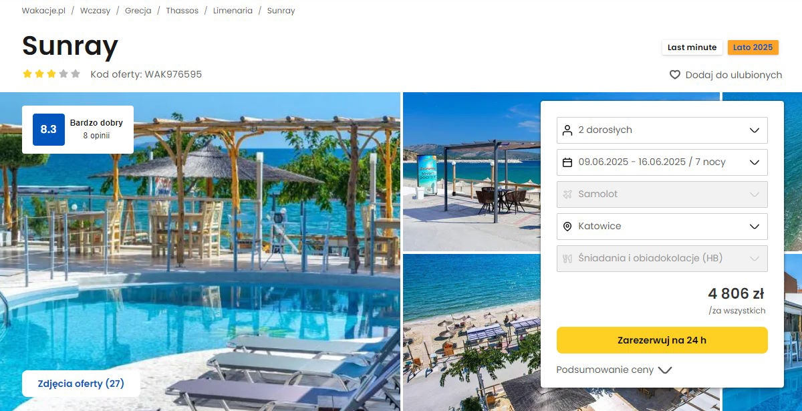Image resolution: width=802 pixels, height=411 pixels.
Task: Click the cutlery icon in meals field
Action: point(567,259)
